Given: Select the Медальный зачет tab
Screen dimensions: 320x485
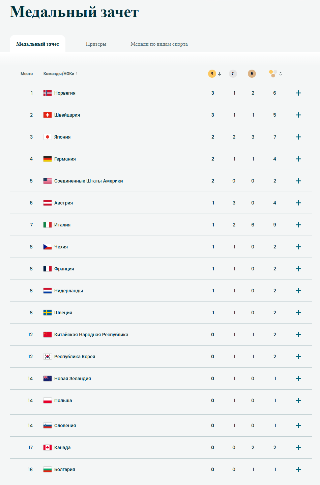Looking at the screenshot, I should click(38, 44).
